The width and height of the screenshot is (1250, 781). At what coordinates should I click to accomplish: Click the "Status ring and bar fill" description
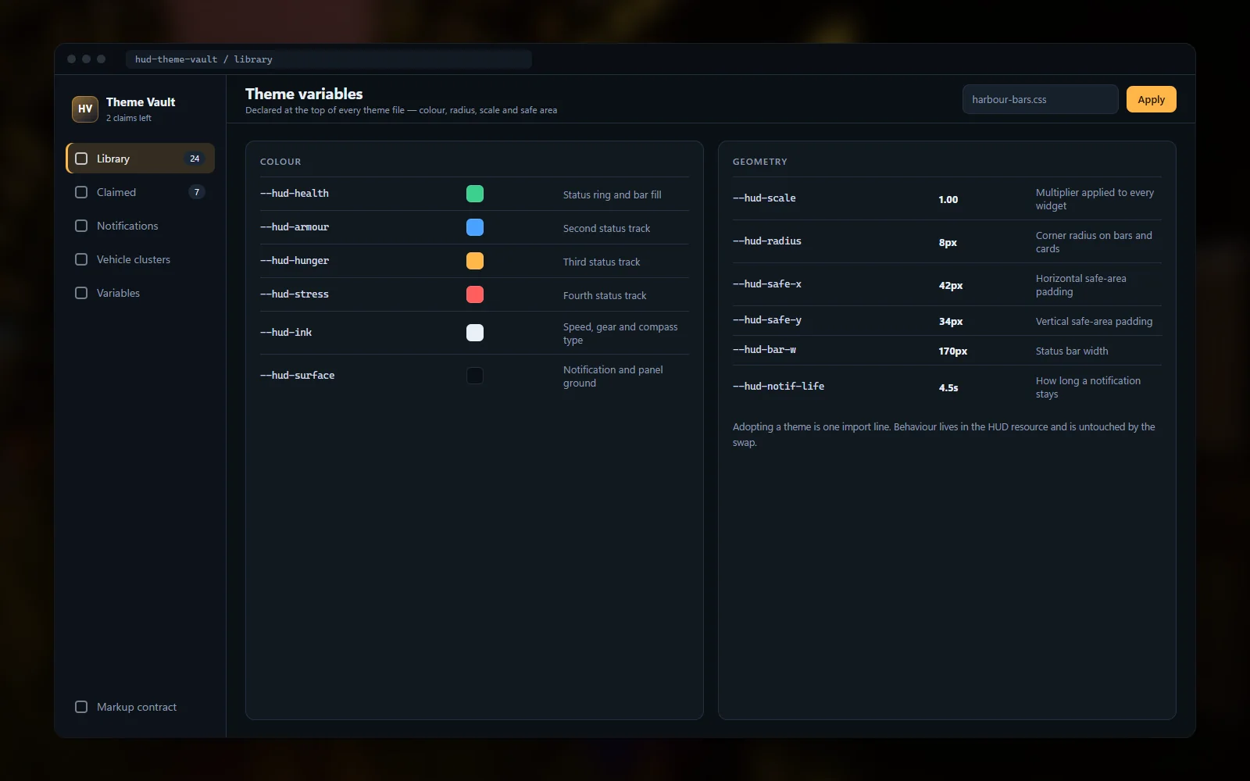612,195
